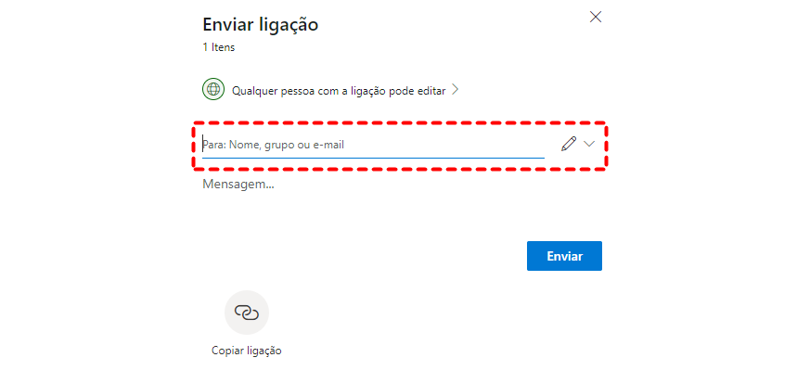This screenshot has width=797, height=383.
Task: Click the 'Copiar ligação' text label
Action: [x=246, y=351]
